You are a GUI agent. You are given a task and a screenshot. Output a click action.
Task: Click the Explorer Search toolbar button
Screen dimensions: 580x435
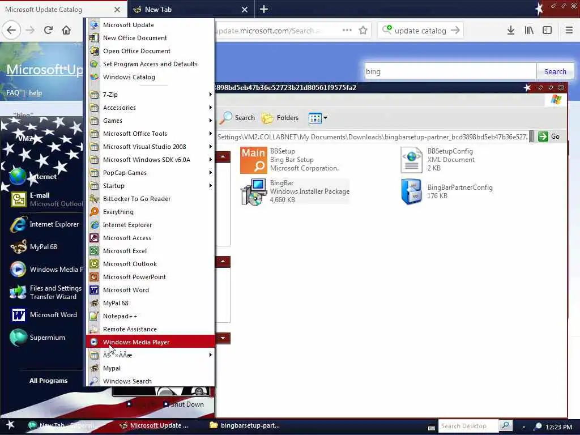click(x=237, y=118)
